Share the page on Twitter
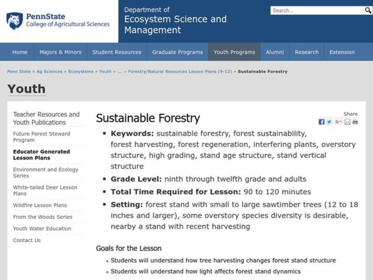This screenshot has height=280, width=373. pyautogui.click(x=329, y=122)
